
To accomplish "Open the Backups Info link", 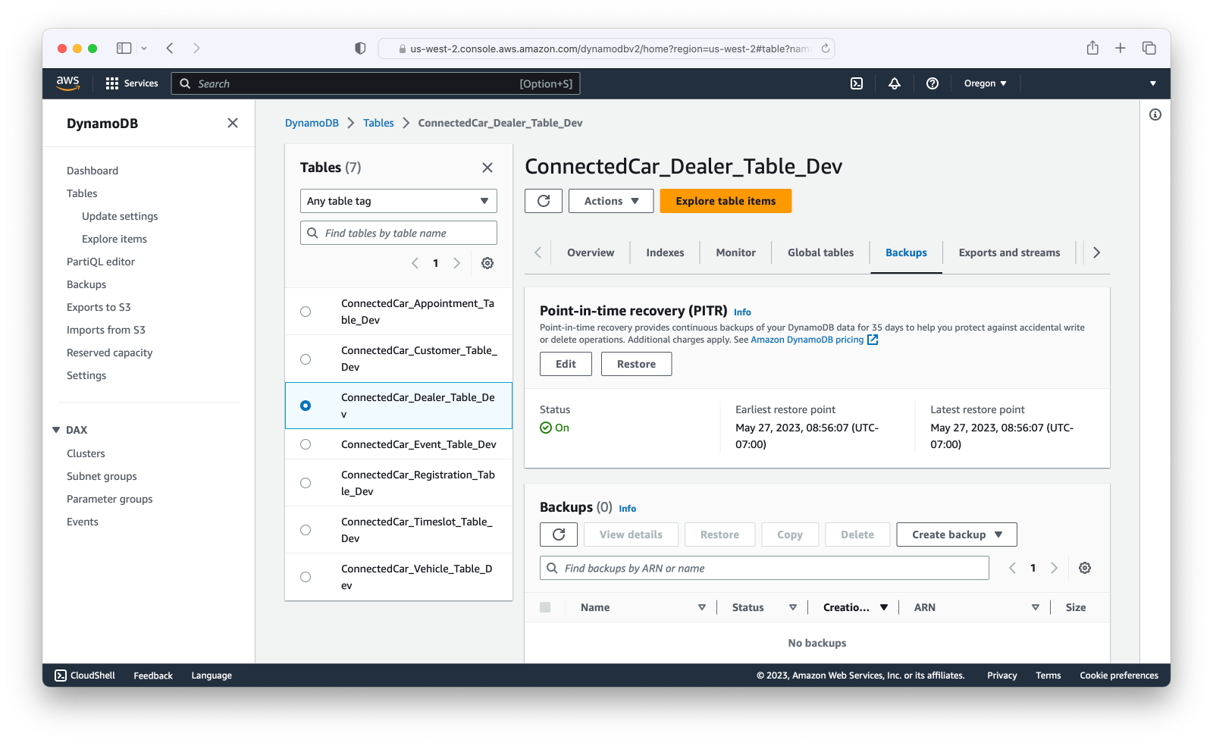I will pos(628,509).
